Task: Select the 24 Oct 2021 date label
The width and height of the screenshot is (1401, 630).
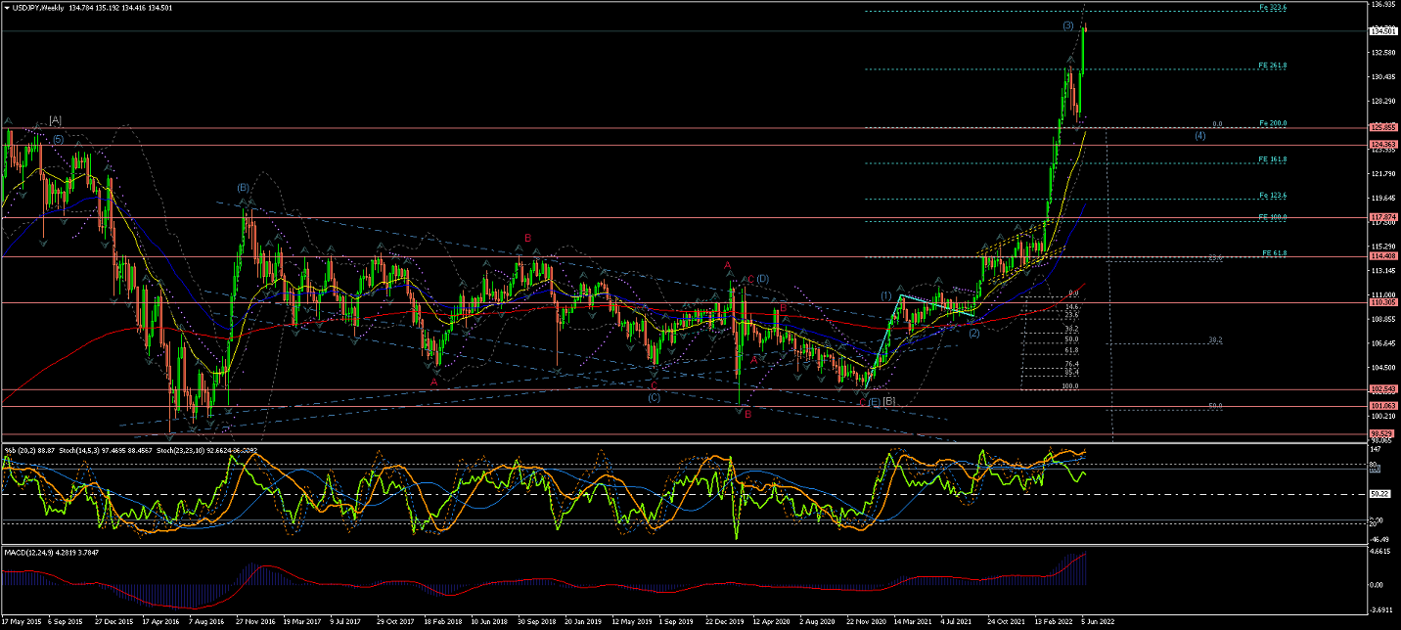Action: pyautogui.click(x=1005, y=620)
